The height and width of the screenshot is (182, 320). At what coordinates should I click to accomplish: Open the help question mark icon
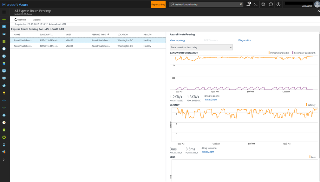click(278, 4)
